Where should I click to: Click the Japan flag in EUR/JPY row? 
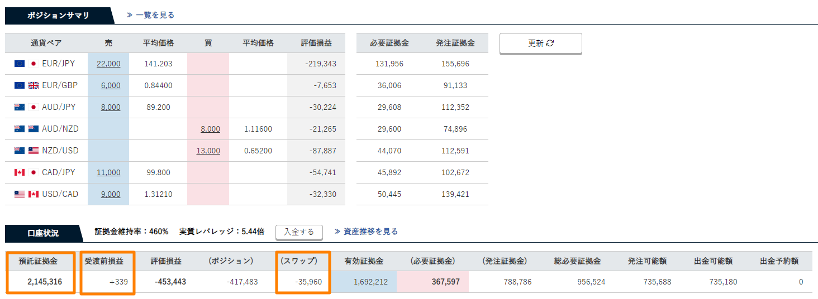pos(34,64)
